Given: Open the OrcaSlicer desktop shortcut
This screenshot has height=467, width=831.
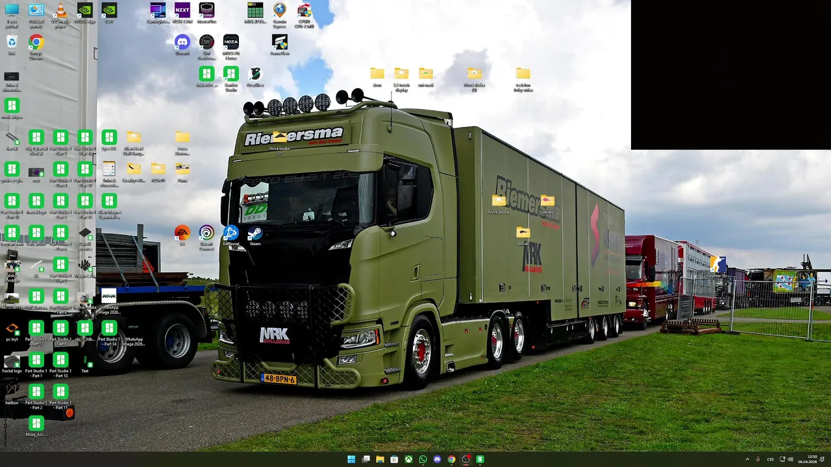Looking at the screenshot, I should [x=255, y=77].
